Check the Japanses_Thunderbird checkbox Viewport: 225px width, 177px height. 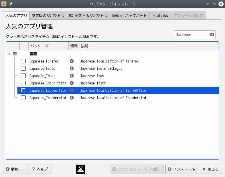pyautogui.click(x=23, y=98)
